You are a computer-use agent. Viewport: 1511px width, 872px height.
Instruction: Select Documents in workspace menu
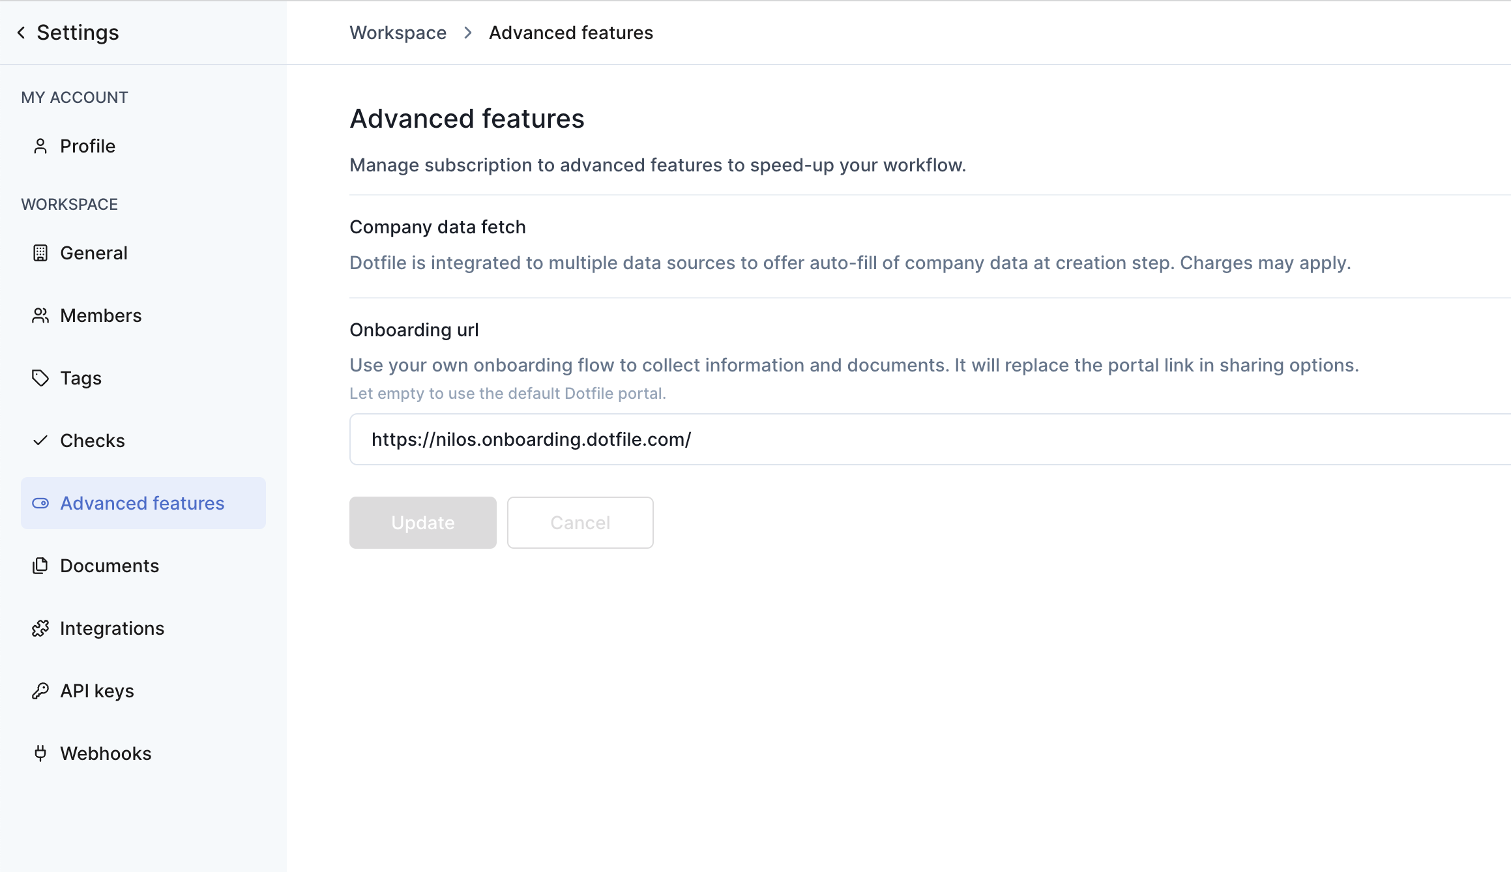(109, 566)
